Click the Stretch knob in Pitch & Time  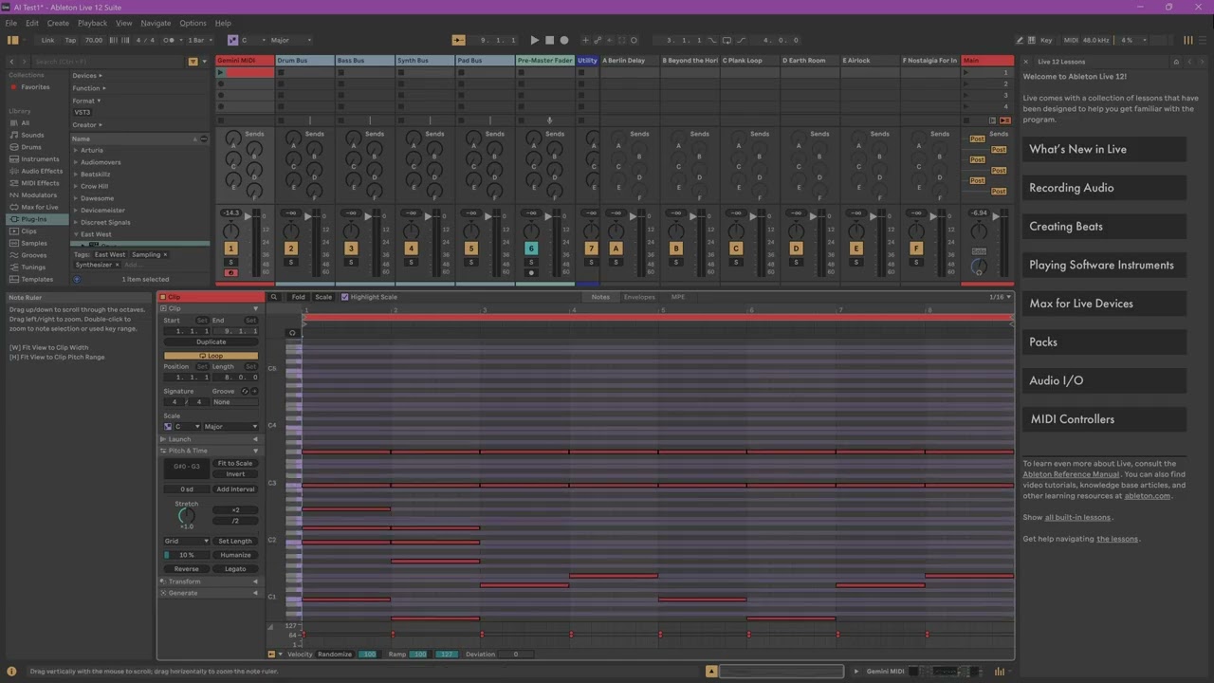pos(186,515)
